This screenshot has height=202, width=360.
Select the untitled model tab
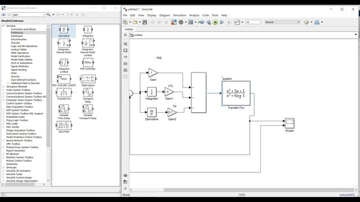(129, 29)
